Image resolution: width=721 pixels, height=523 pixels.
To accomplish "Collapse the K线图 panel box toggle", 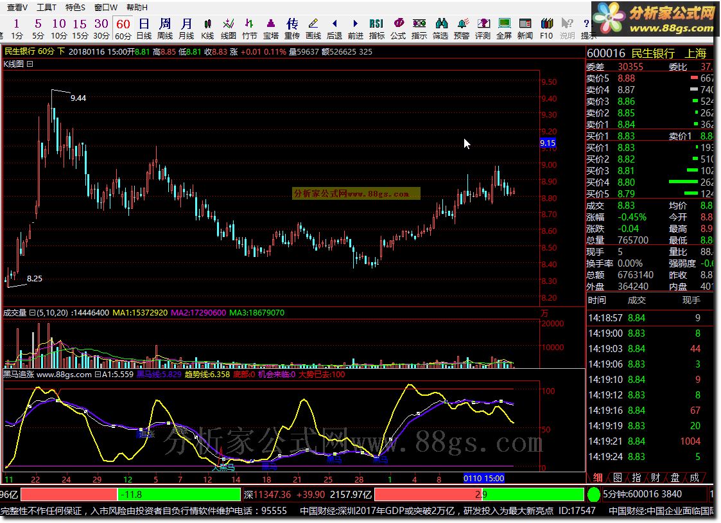I will pos(30,64).
